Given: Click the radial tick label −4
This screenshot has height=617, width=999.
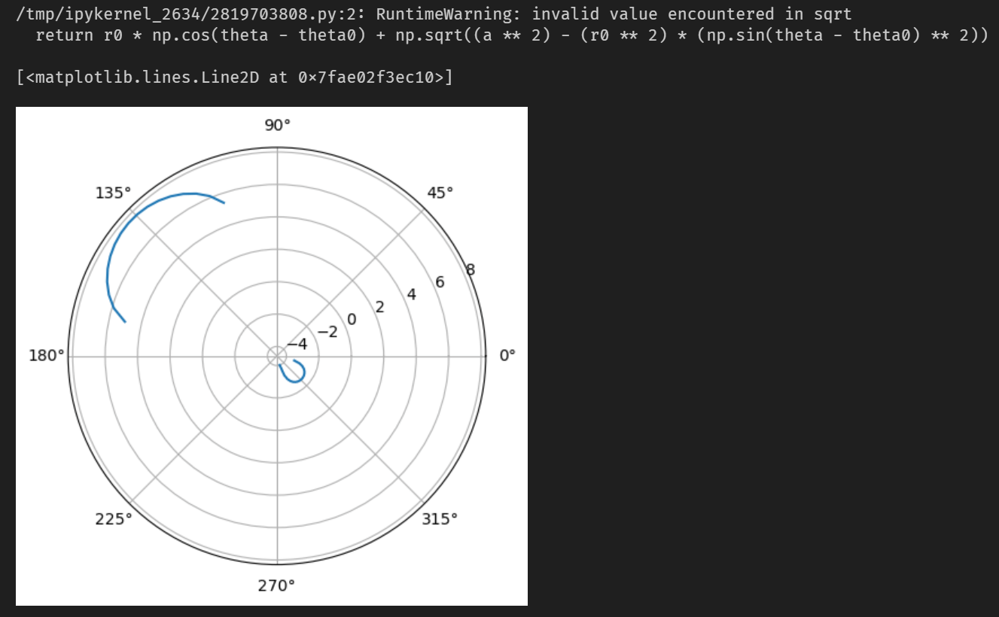Looking at the screenshot, I should 297,344.
